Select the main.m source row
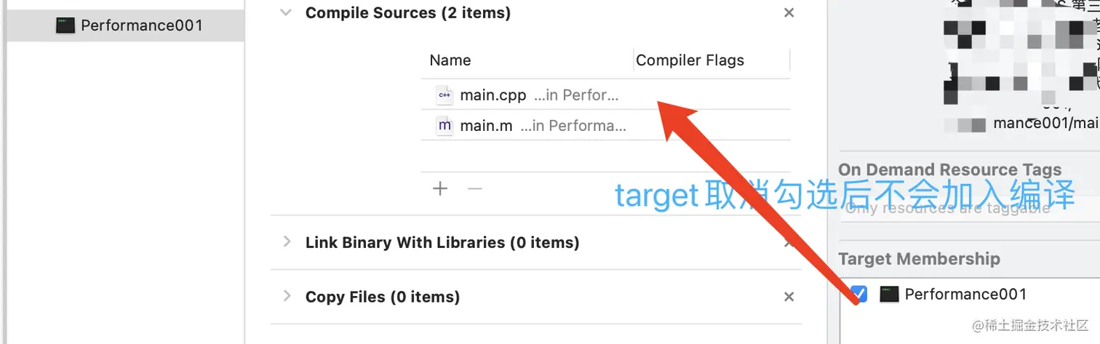Screen dimensions: 1100x344 (x=605, y=125)
